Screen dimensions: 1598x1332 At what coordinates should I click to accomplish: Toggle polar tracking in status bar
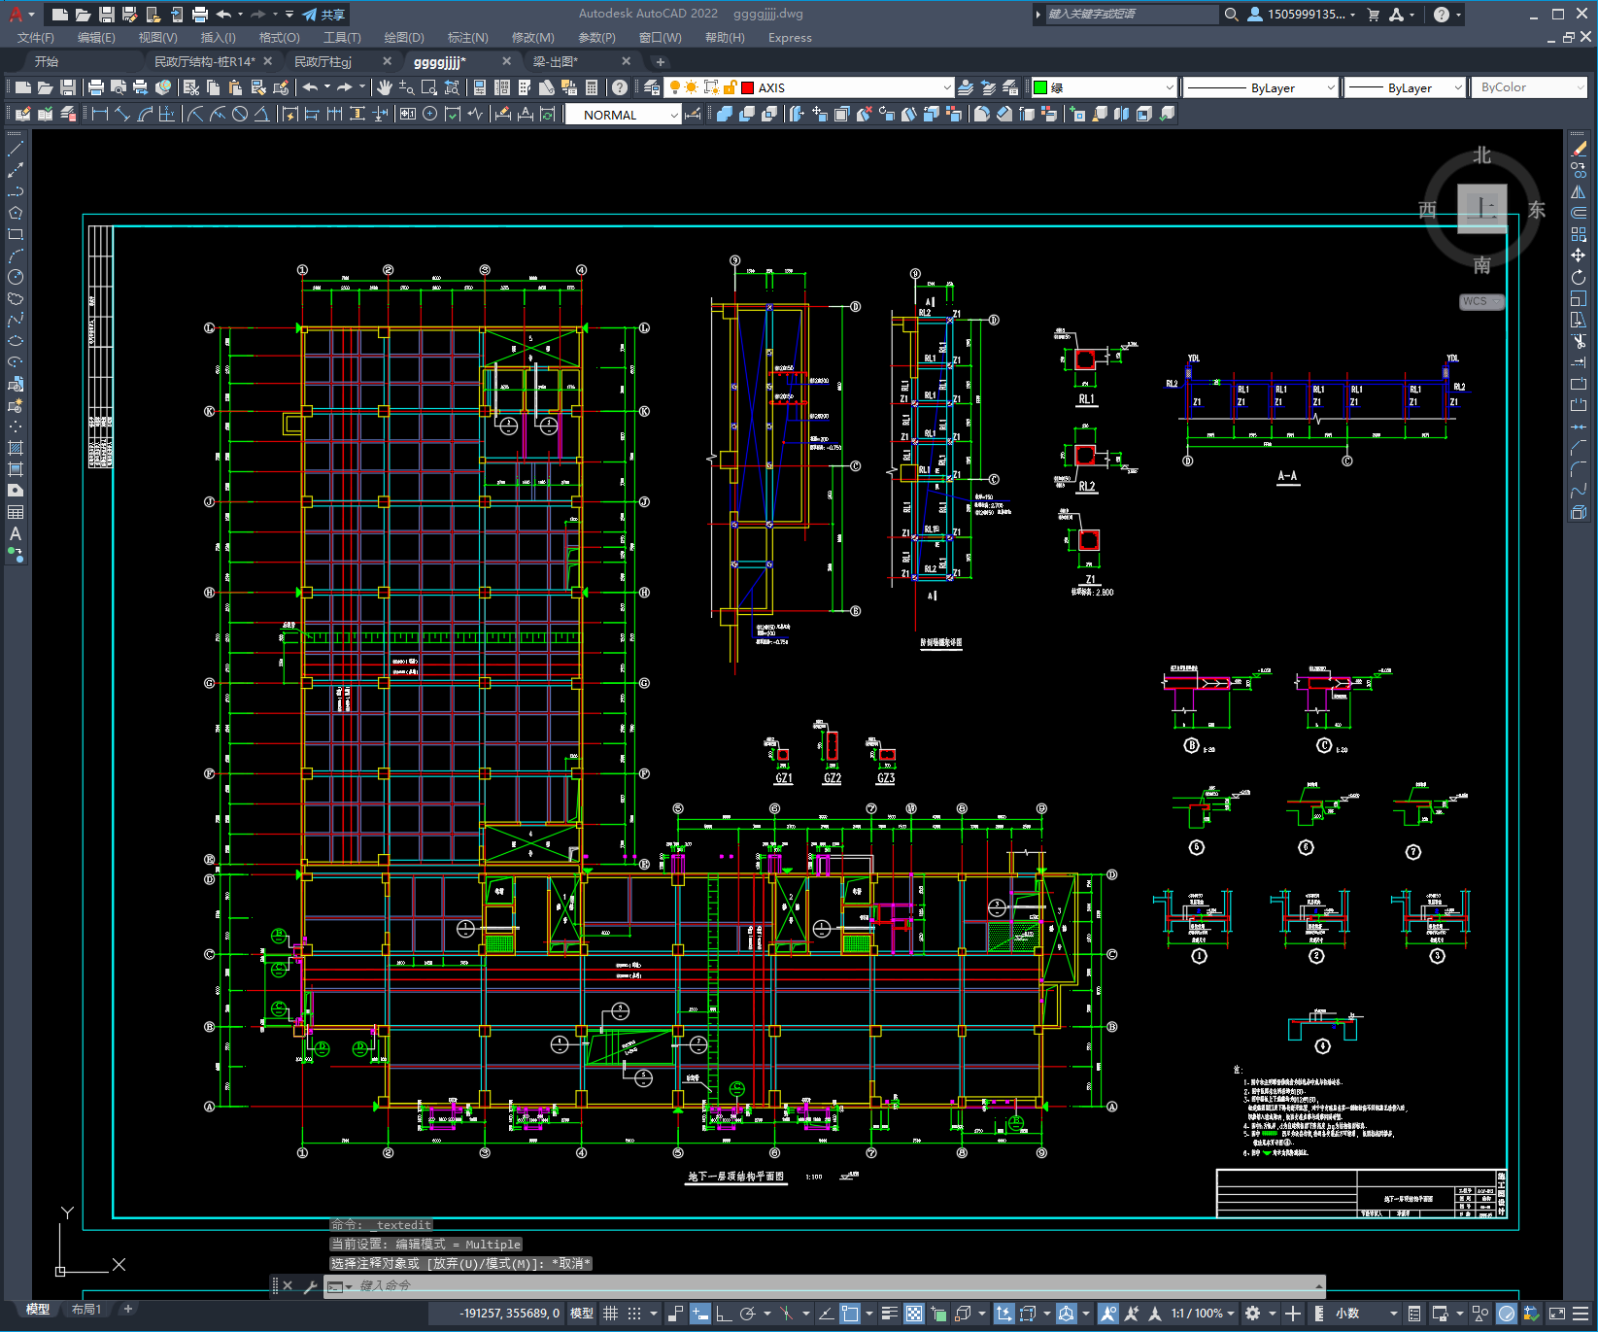pyautogui.click(x=747, y=1314)
